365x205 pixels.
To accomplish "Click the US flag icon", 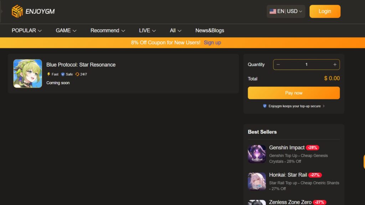I will click(273, 11).
